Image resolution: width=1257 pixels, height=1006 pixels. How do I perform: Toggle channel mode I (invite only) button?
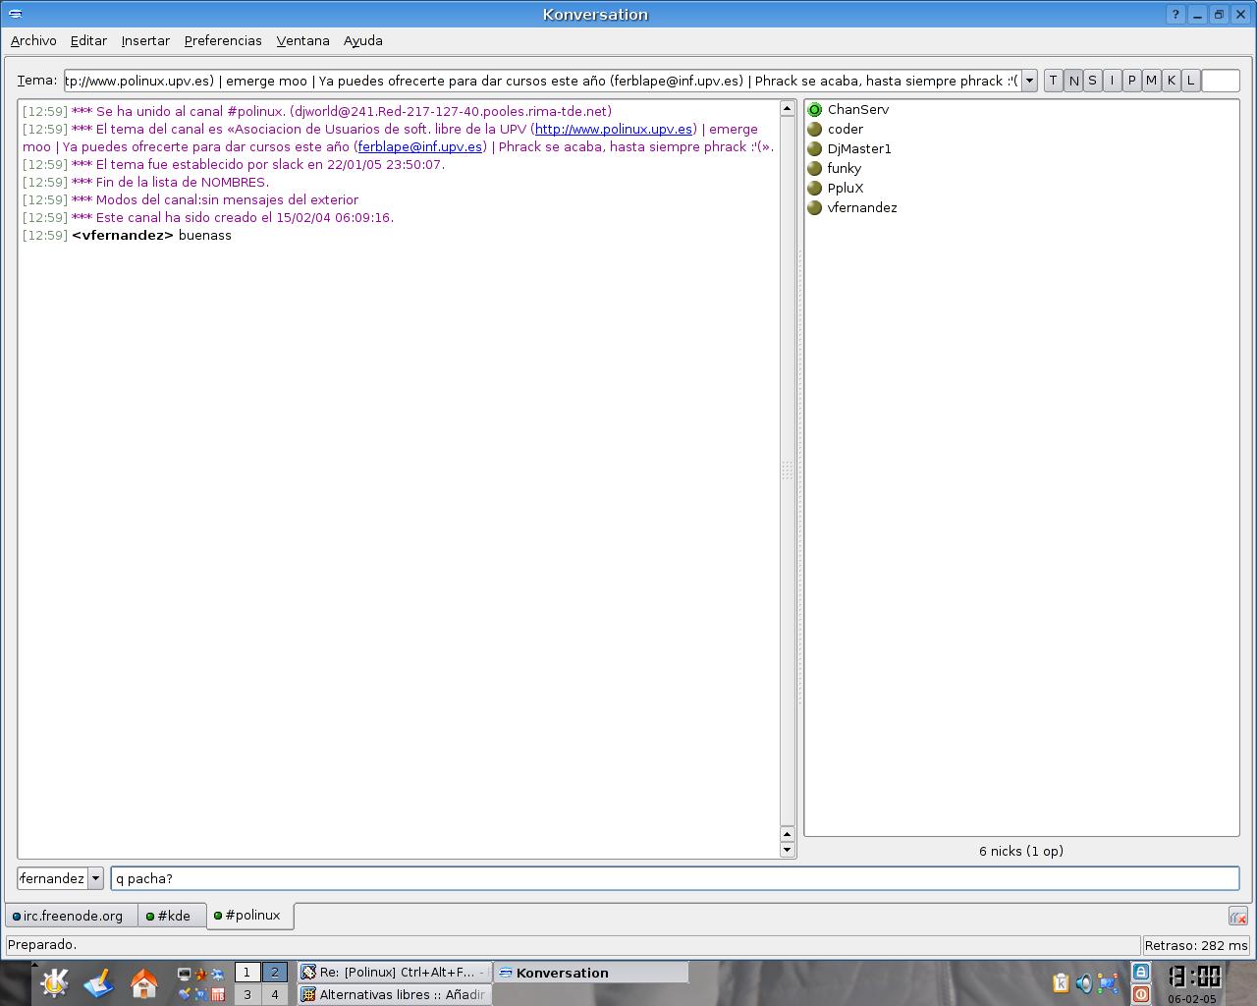1112,81
